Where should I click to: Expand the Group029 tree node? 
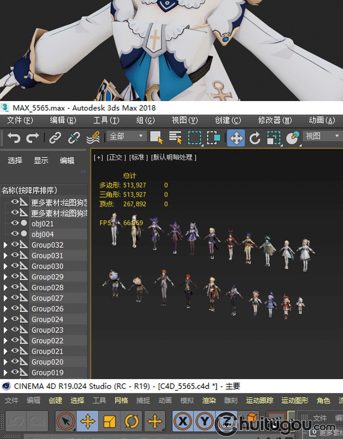coord(5,277)
